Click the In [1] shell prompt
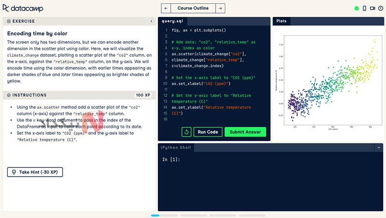 coord(171,160)
